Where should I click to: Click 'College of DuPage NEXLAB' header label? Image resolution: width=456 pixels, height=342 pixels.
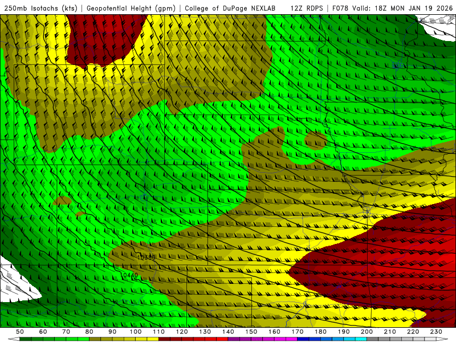pyautogui.click(x=230, y=8)
